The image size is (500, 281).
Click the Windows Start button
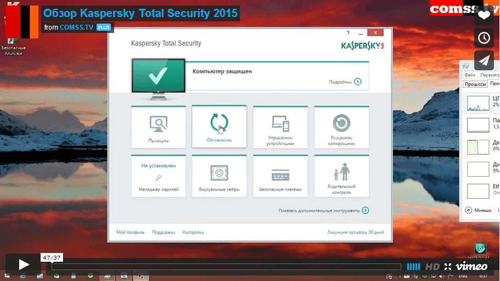(x=7, y=276)
